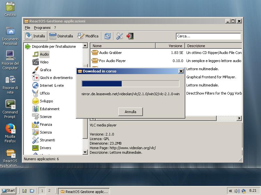Screen dimensions: 261x195
Task: Click the Cerca search field
Action: pos(208,36)
